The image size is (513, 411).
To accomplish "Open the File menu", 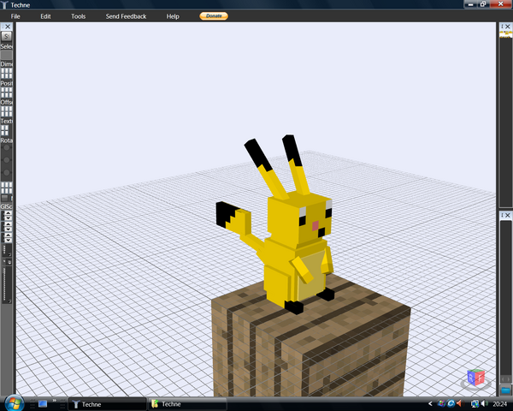I will coord(15,16).
